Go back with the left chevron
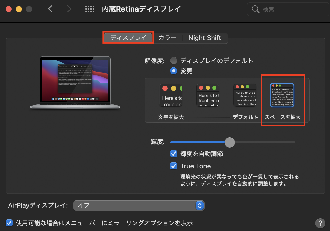Screen dimensions: 330x231 coord(50,9)
